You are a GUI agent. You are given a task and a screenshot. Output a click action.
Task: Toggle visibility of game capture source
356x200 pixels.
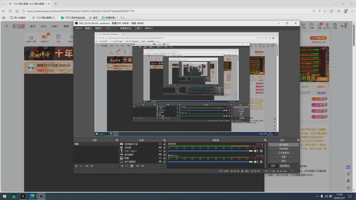point(160,155)
